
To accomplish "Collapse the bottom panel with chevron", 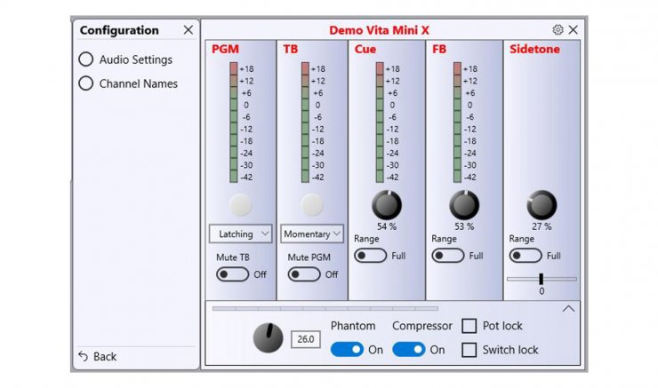I will point(569,309).
